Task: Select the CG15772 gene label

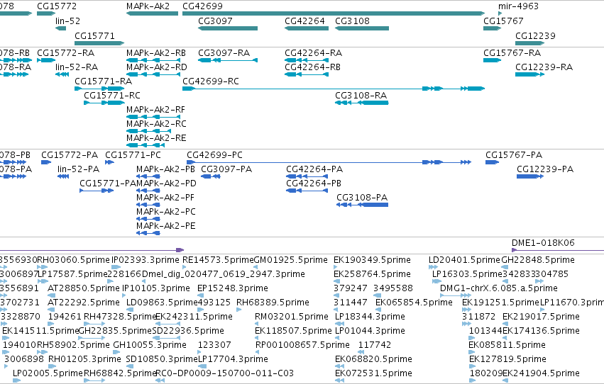Action: [57, 6]
